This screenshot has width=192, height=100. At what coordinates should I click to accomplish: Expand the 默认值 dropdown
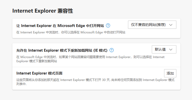click(164, 49)
